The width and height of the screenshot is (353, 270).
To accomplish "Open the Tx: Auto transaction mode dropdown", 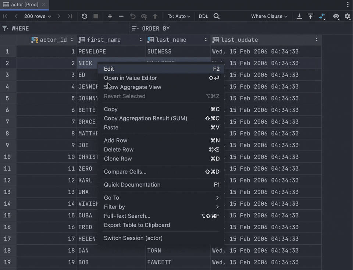I will click(179, 16).
